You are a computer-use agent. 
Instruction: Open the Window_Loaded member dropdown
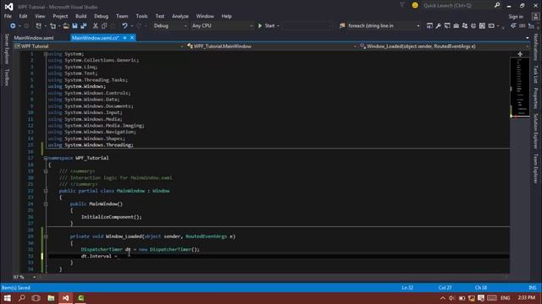pos(444,46)
